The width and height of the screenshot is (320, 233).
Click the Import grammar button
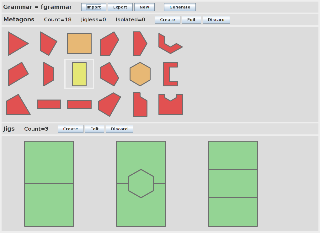pyautogui.click(x=93, y=7)
